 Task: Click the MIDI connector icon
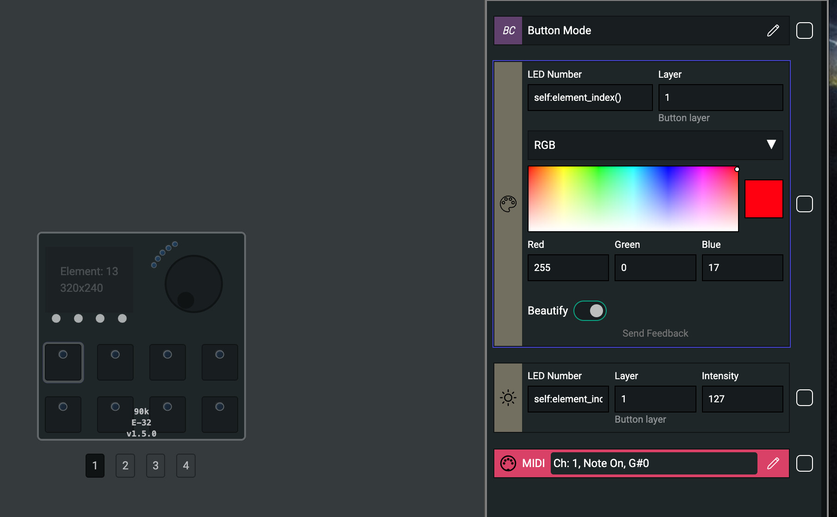[508, 463]
